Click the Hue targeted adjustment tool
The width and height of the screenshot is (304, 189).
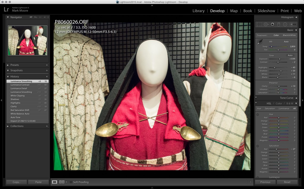[x=258, y=114]
